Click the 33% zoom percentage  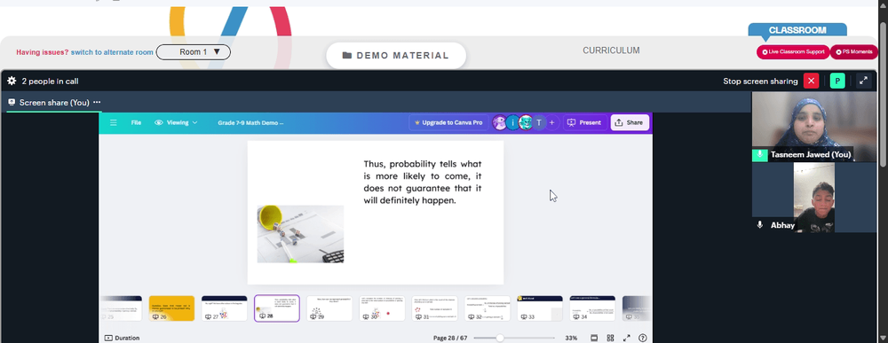571,338
